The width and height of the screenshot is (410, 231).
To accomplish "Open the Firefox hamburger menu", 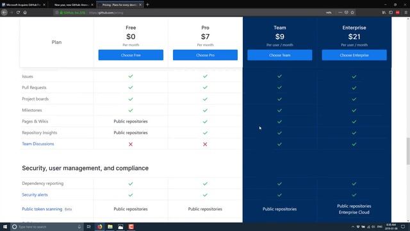I will pos(406,12).
